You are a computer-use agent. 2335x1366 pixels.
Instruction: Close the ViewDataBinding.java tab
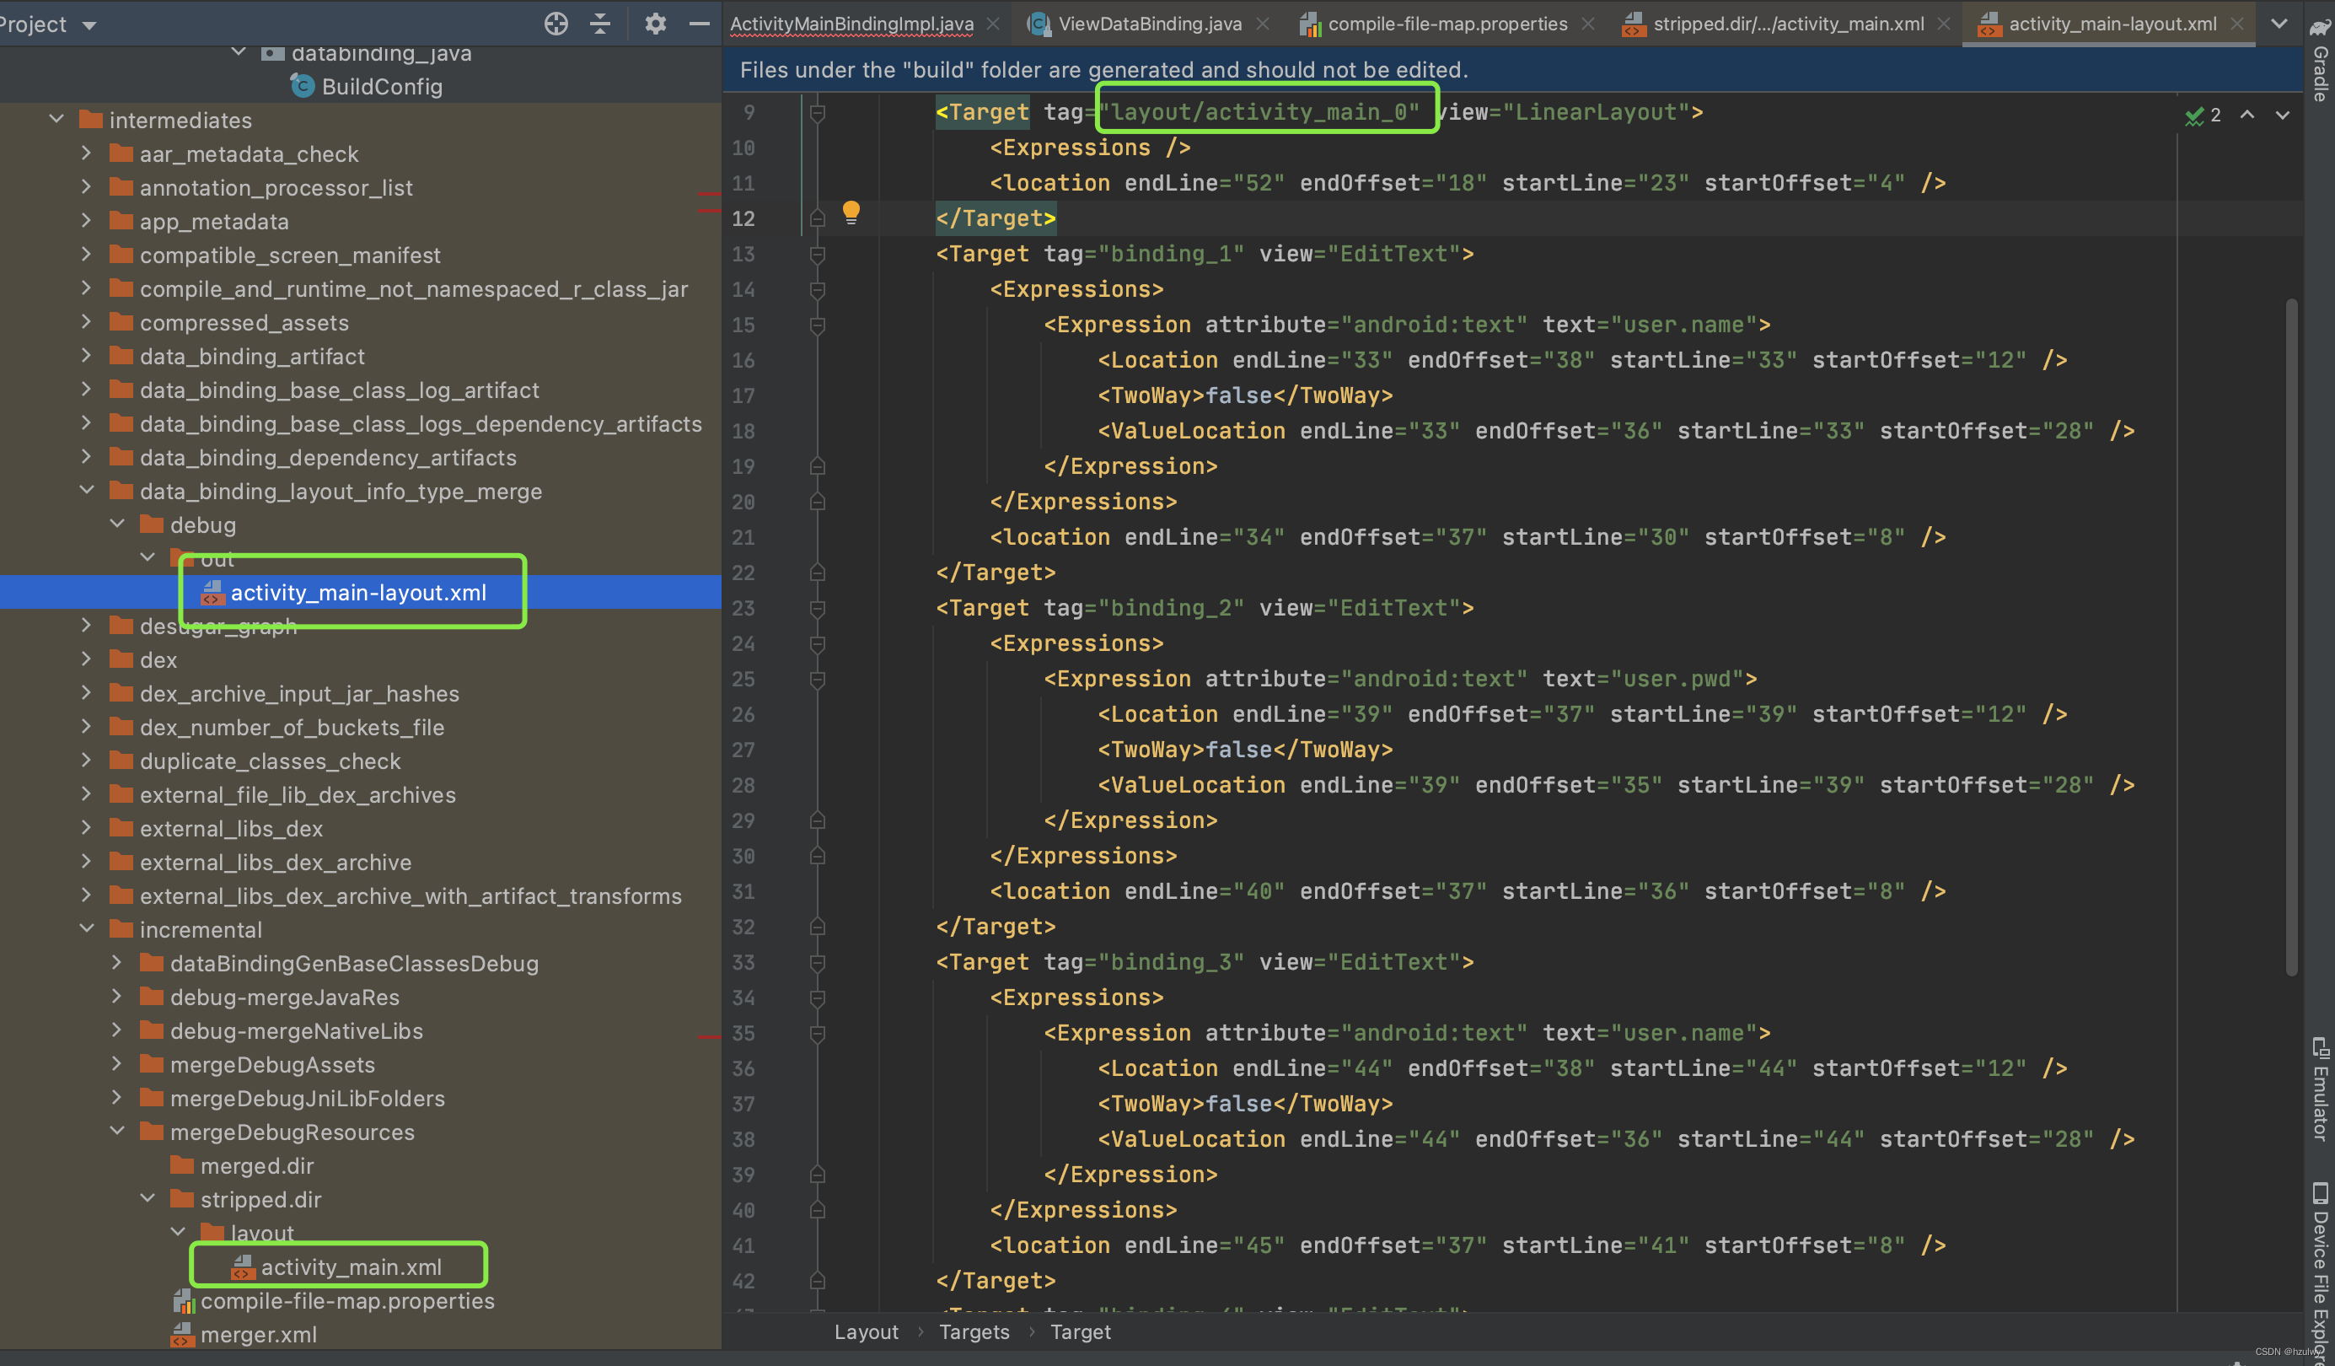coord(1262,24)
